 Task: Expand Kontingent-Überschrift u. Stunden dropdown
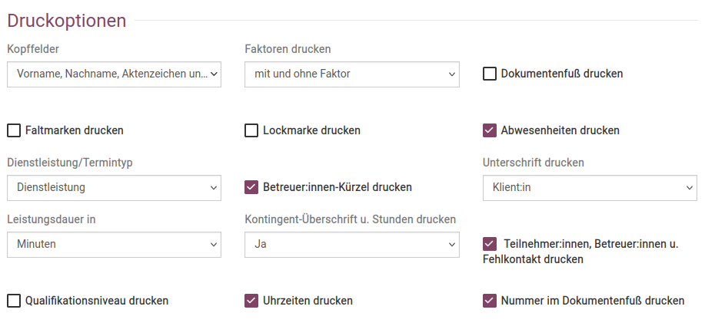(352, 244)
